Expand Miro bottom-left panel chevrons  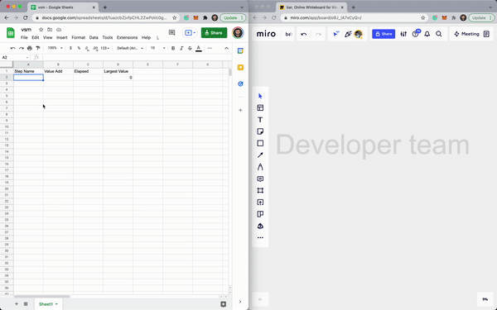[260, 299]
